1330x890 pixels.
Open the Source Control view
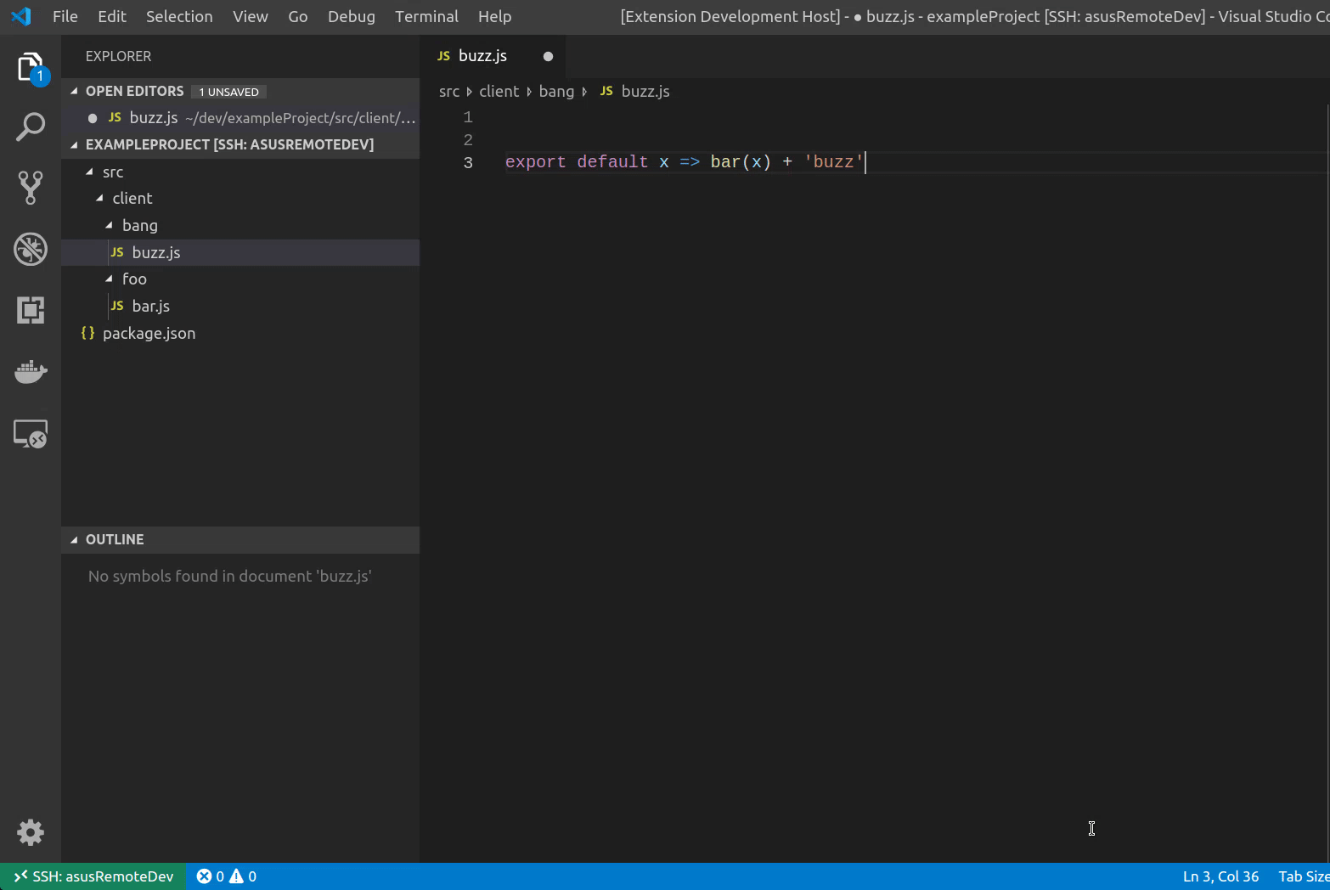tap(31, 188)
